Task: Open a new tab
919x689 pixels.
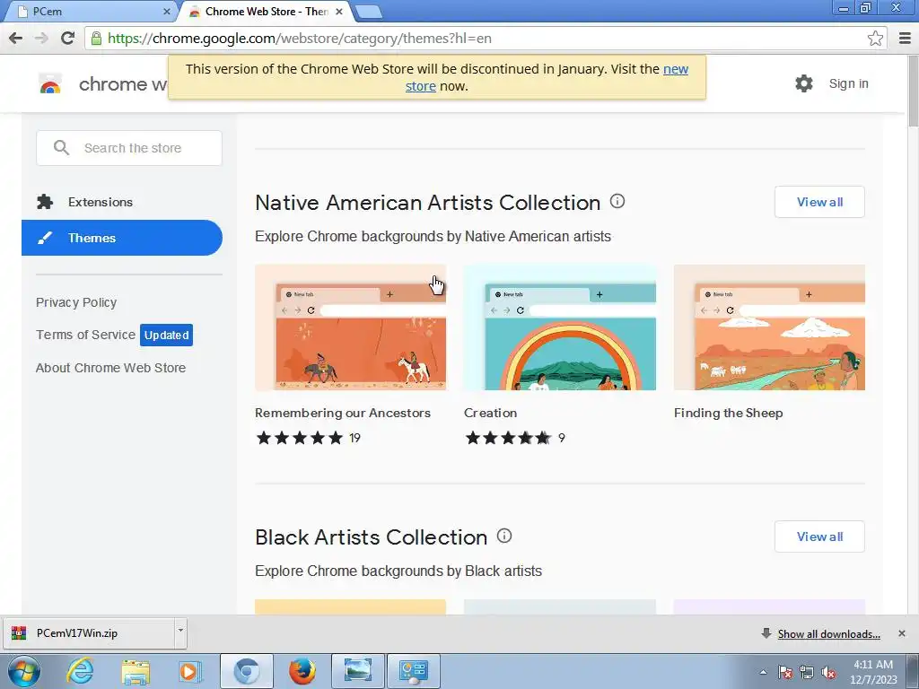Action: click(x=368, y=11)
